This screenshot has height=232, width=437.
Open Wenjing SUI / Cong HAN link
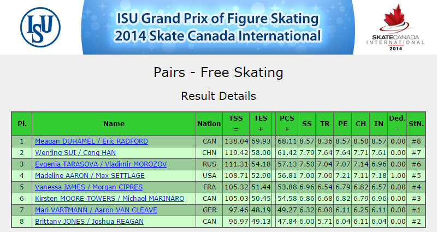(x=75, y=153)
